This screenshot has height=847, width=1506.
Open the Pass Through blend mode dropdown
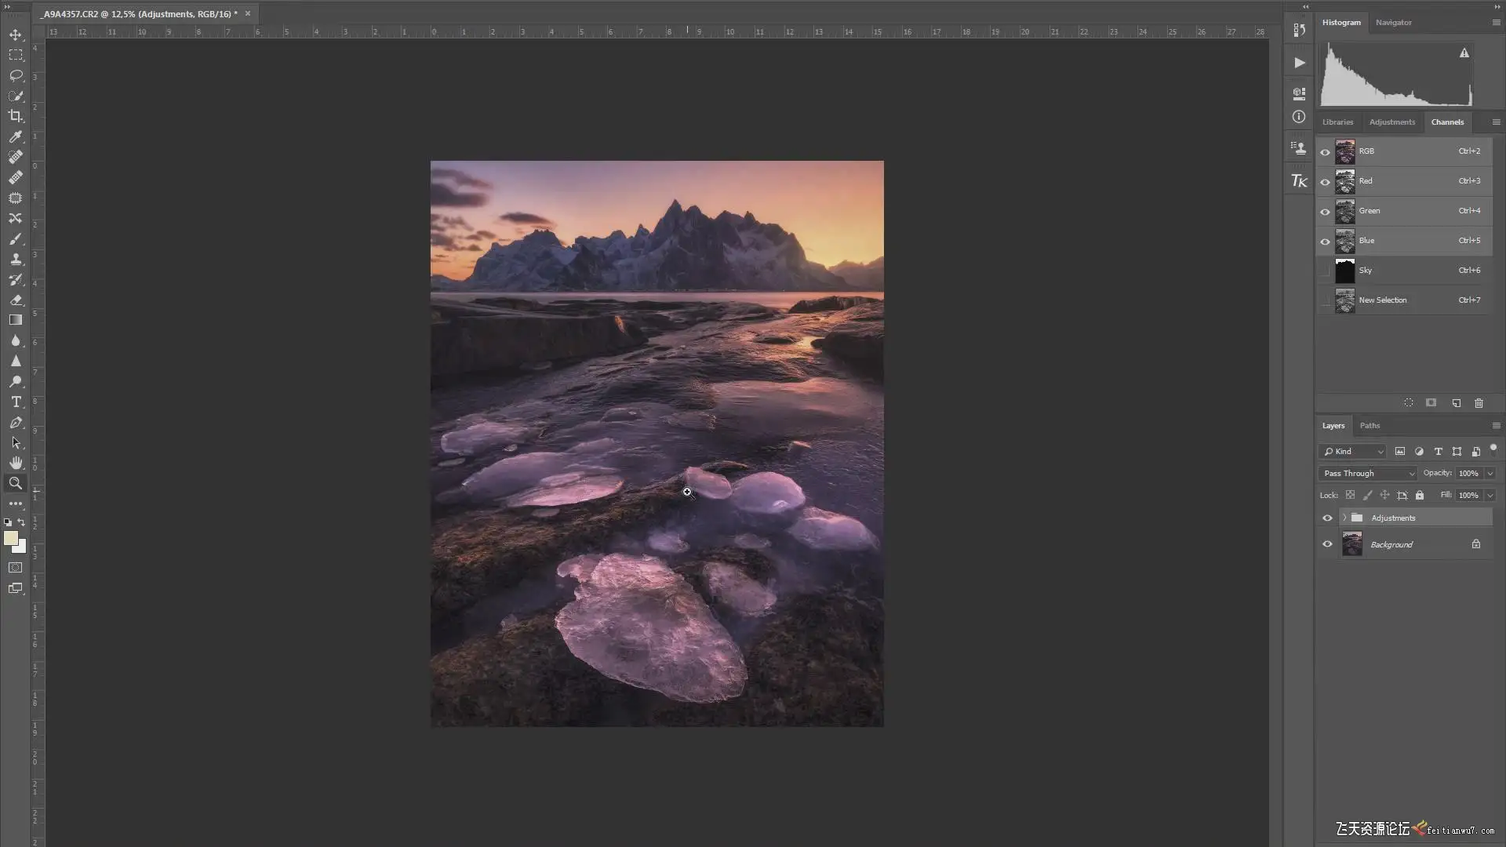1369,473
